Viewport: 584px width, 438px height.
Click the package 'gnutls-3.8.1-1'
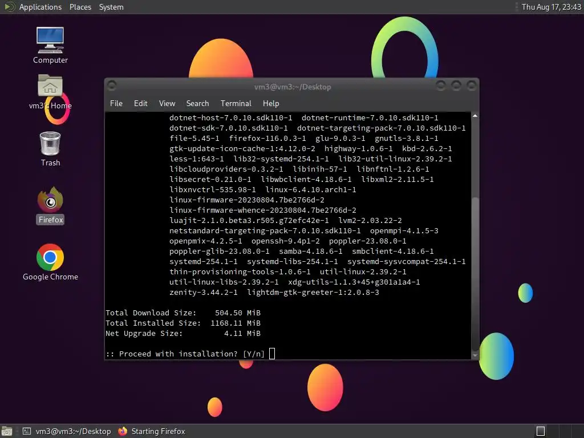point(406,138)
